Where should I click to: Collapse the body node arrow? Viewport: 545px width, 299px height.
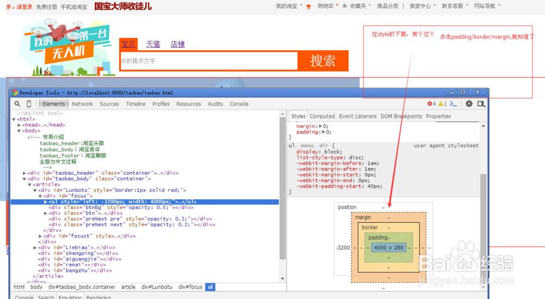(19, 131)
